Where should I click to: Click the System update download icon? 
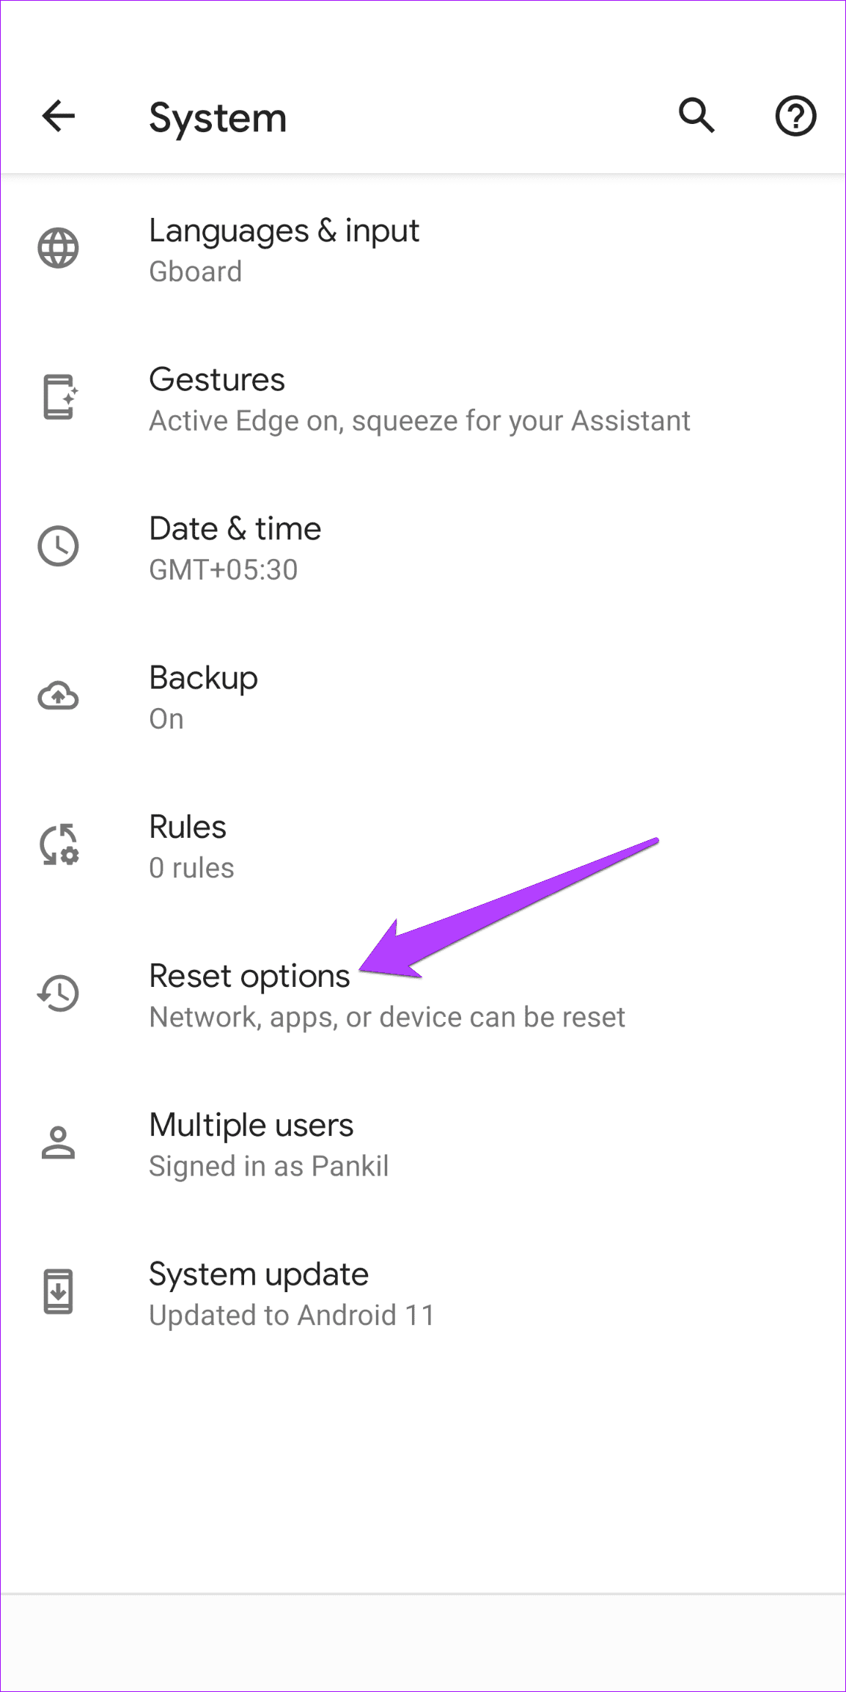point(59,1291)
